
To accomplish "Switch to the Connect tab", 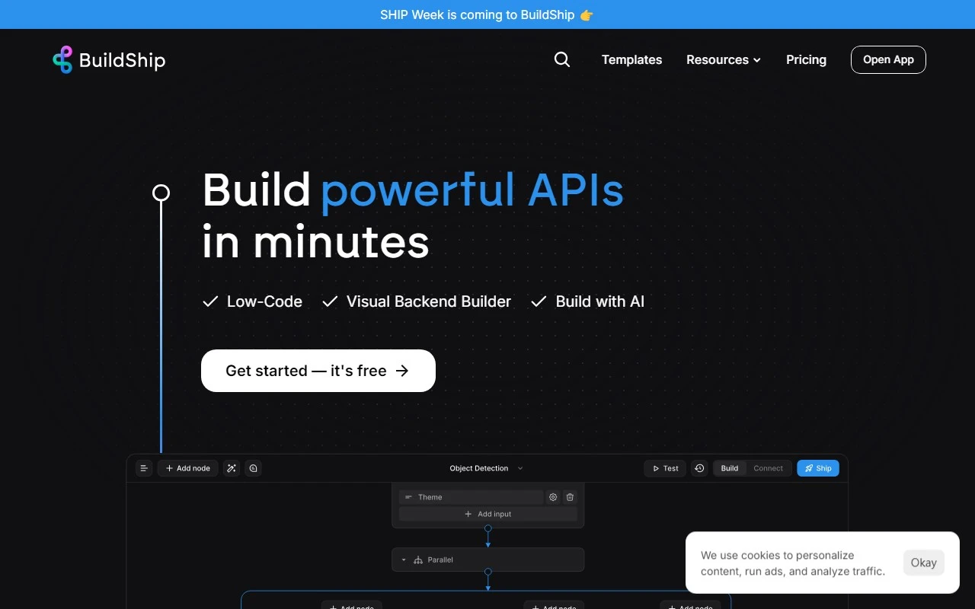I will pos(768,468).
